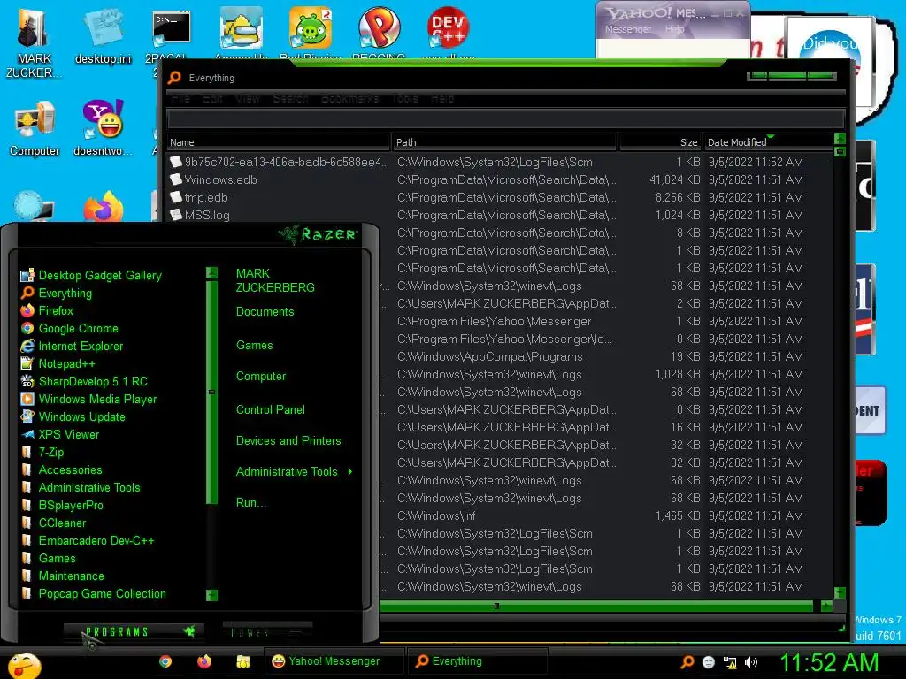The height and width of the screenshot is (679, 906).
Task: Open Documents from Start menu right pane
Action: pyautogui.click(x=265, y=312)
